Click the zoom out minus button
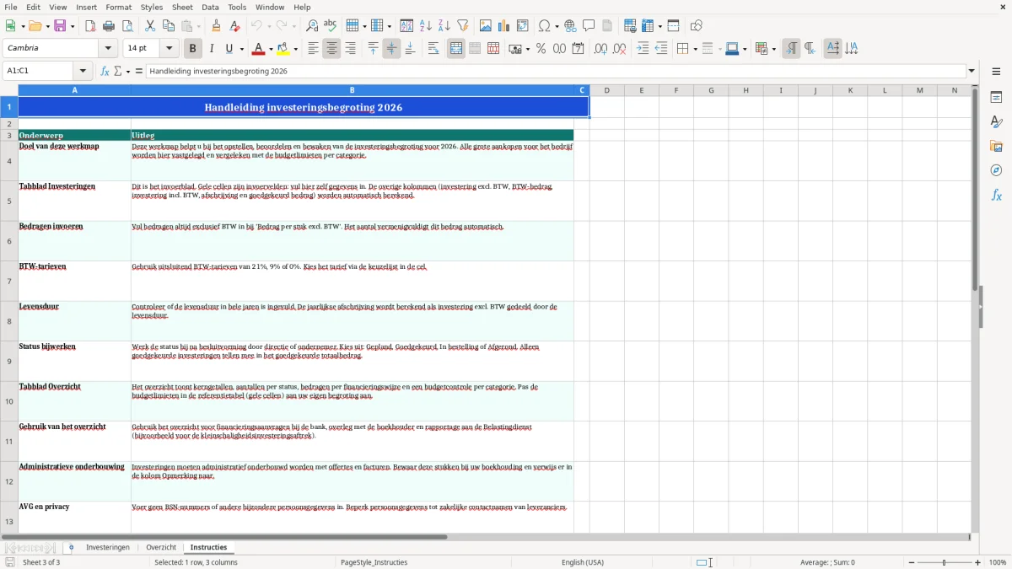The image size is (1012, 569). [910, 562]
